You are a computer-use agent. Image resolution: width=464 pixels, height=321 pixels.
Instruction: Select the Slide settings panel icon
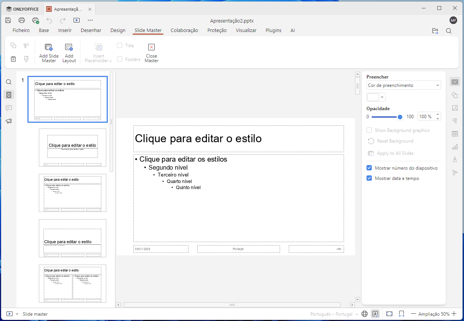455,82
